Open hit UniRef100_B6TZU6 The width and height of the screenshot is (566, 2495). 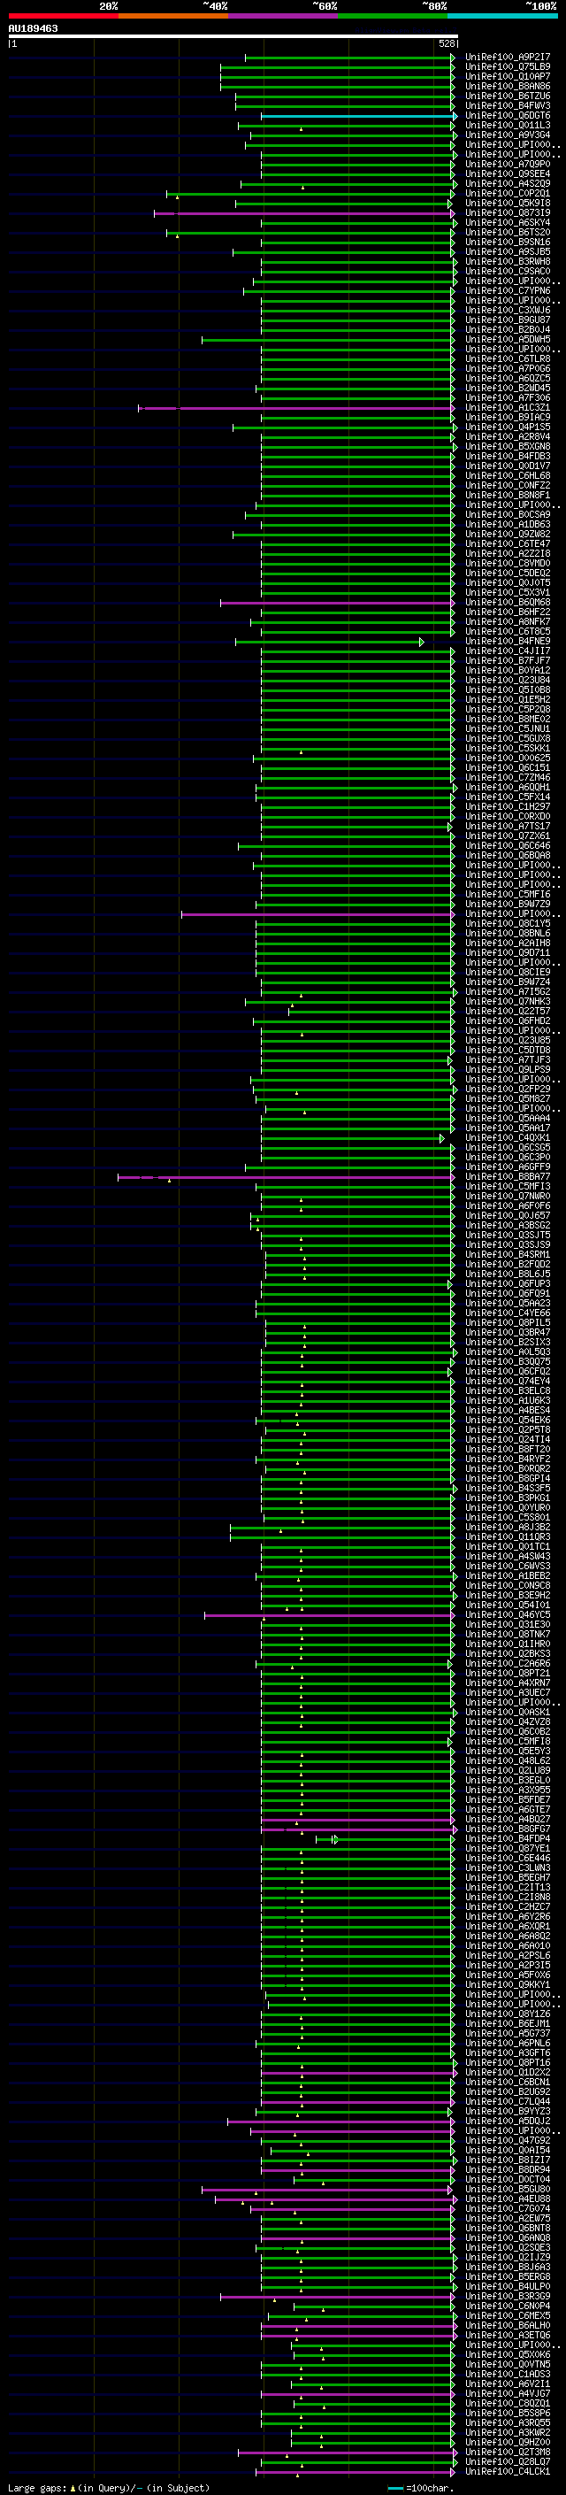(x=508, y=96)
